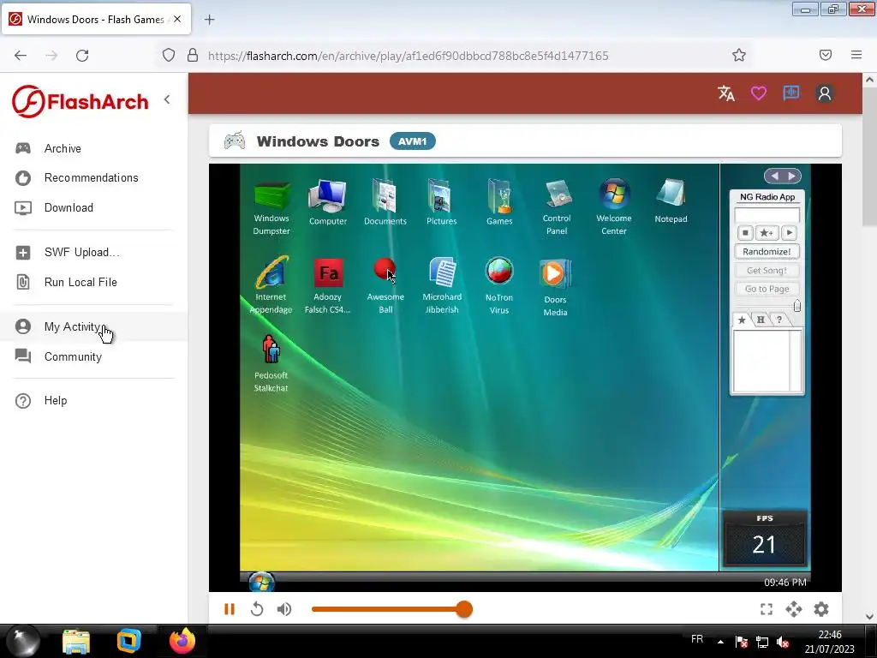Open Help in the sidebar
Screen dimensions: 877x658
coord(94,401)
